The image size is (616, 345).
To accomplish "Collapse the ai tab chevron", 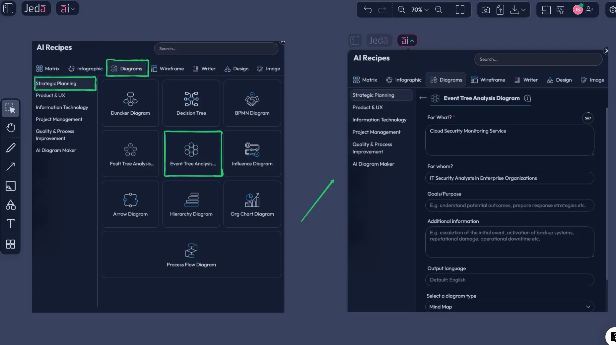I will click(x=412, y=40).
